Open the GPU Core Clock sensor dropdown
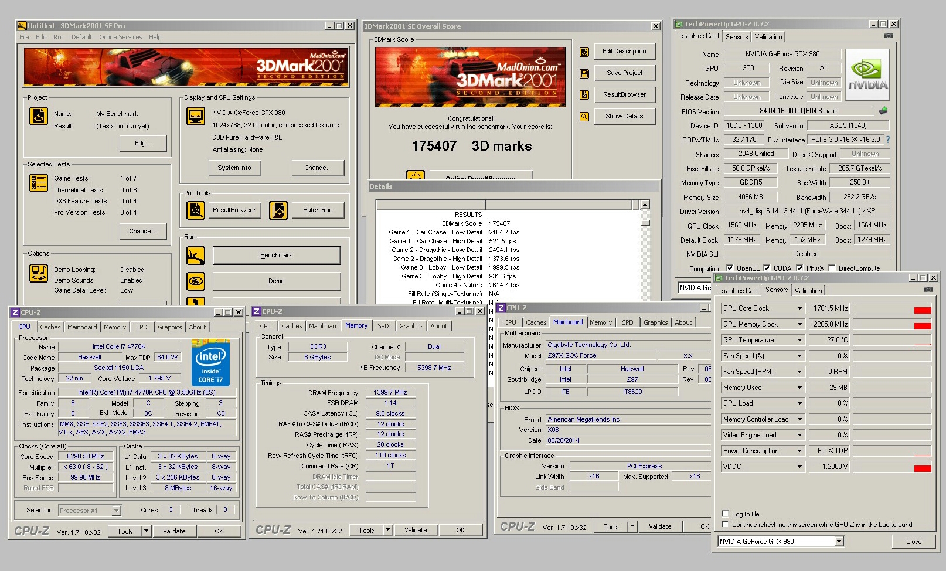The width and height of the screenshot is (946, 571). point(799,308)
